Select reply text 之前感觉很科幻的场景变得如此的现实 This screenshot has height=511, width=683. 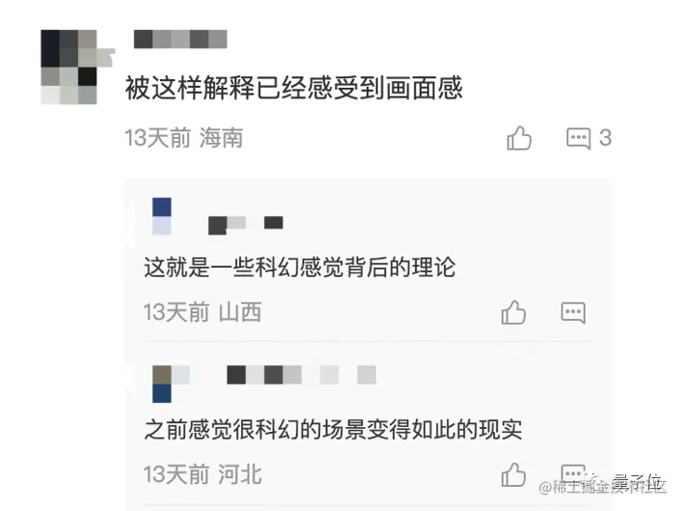click(333, 430)
